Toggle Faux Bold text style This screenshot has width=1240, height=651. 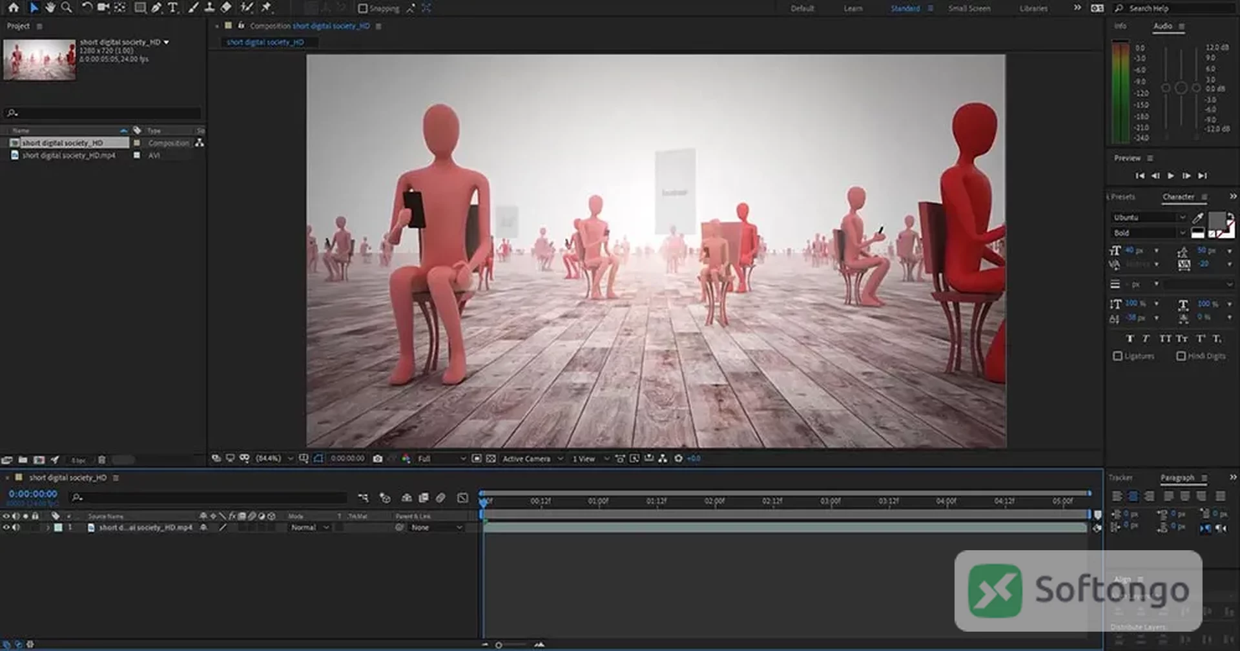pos(1130,338)
